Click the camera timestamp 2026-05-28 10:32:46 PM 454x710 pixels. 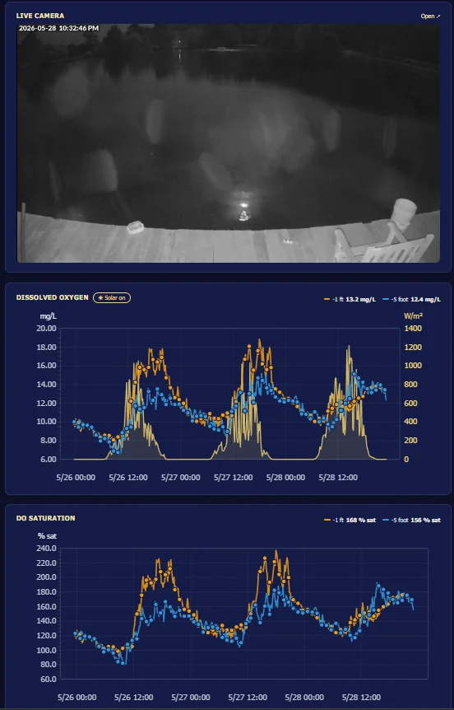click(58, 28)
